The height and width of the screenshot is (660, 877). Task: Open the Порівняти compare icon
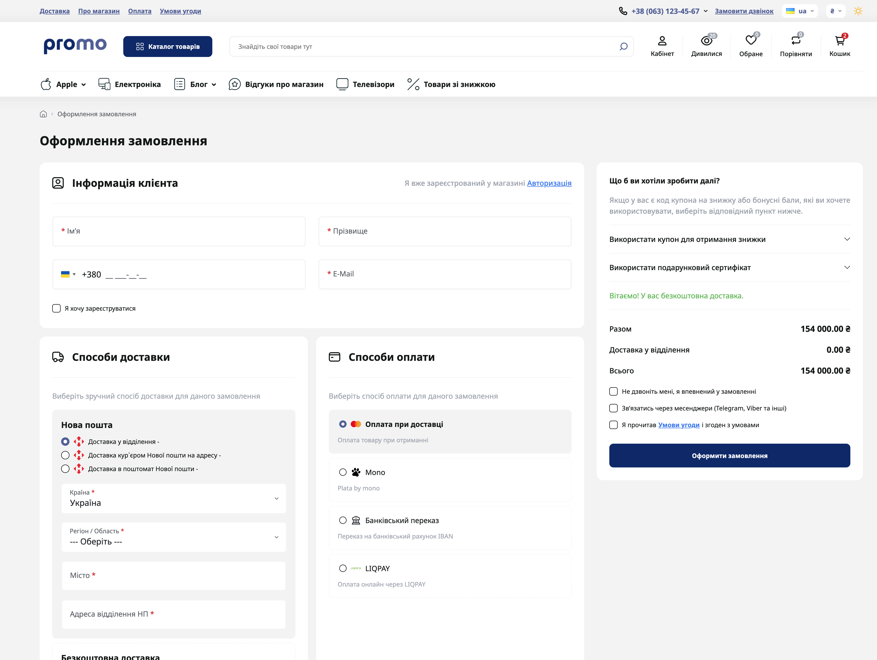(x=795, y=40)
